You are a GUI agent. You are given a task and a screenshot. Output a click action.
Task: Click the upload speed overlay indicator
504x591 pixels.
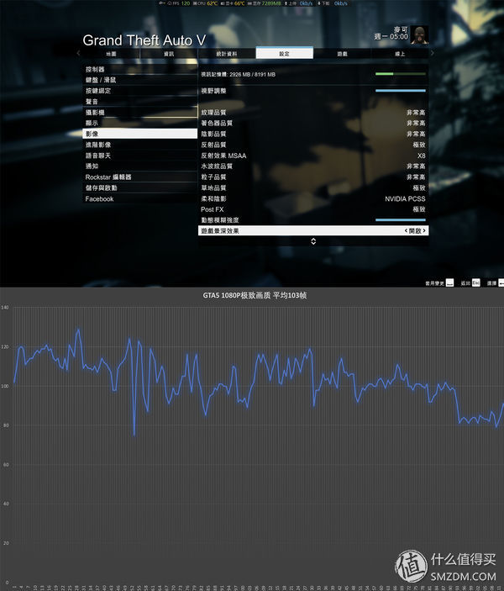pos(298,3)
